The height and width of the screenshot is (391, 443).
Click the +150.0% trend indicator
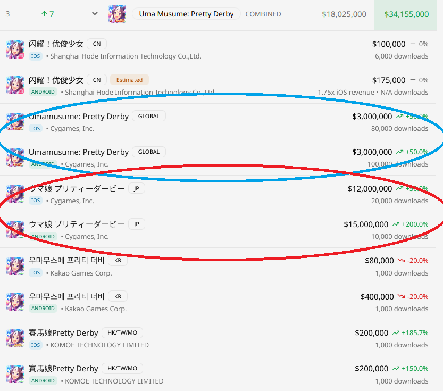pos(410,369)
